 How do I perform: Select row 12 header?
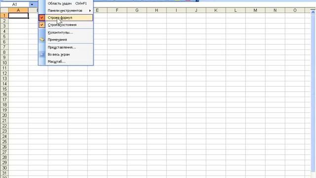[x=4, y=73]
